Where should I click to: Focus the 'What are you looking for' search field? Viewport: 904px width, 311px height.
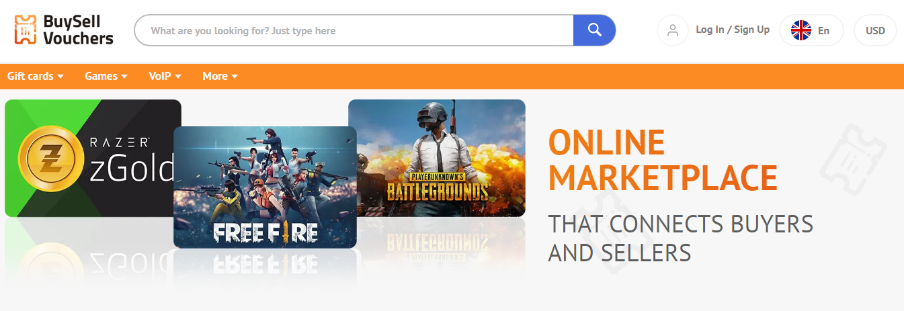(354, 30)
